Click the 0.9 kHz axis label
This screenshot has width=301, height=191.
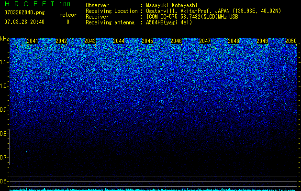pyautogui.click(x=4, y=110)
